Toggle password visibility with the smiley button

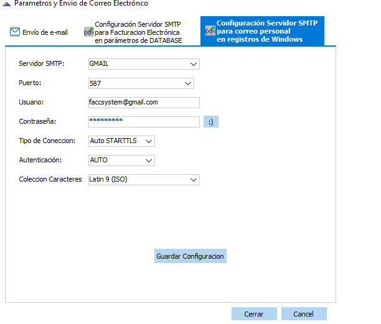coord(210,122)
